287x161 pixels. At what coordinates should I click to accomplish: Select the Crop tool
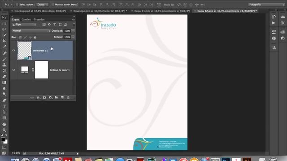[4, 41]
